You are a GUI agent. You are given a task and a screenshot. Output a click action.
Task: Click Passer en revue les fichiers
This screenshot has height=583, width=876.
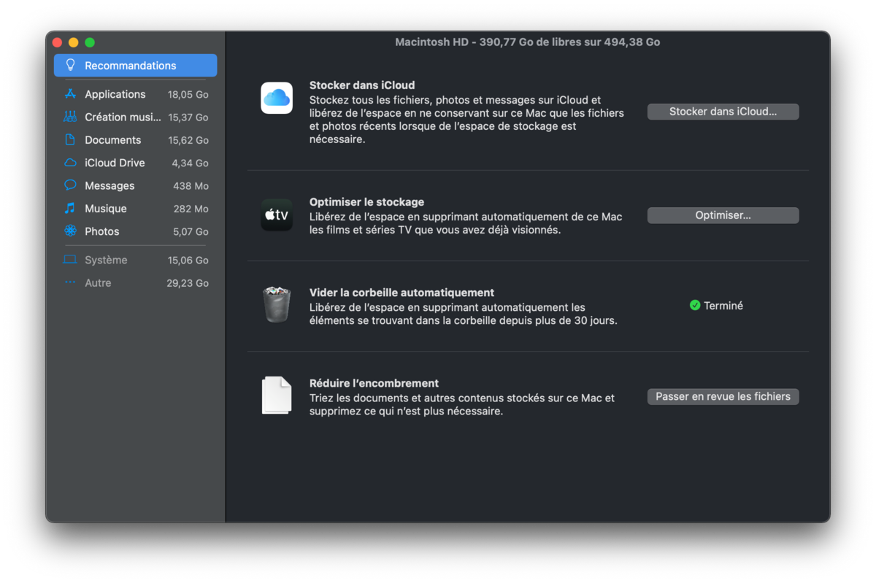point(723,396)
